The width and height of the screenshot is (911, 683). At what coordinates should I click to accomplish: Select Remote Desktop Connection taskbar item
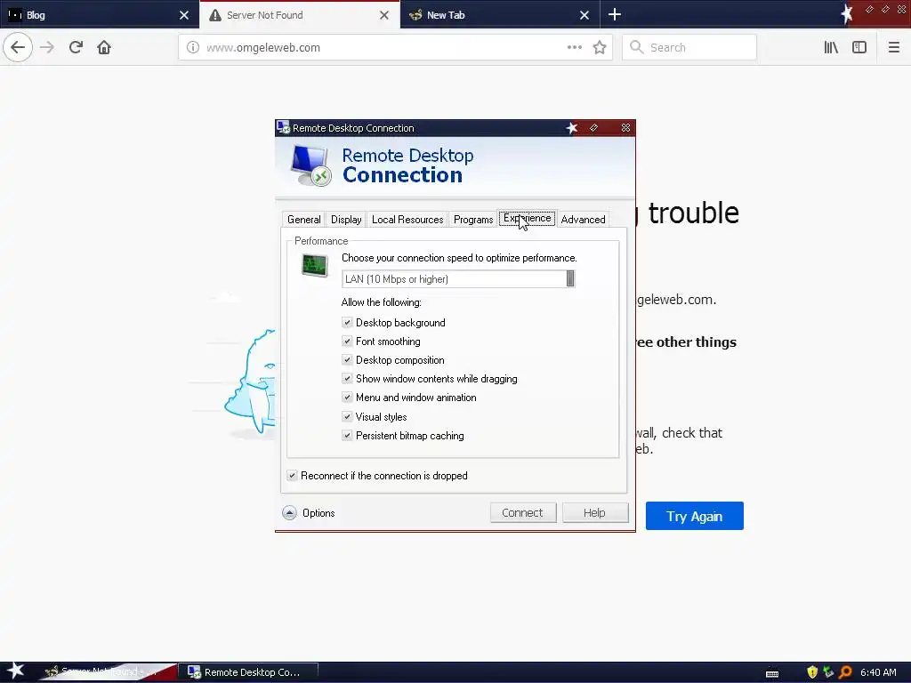tap(247, 672)
